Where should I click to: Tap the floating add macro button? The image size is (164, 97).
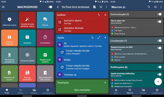[x=158, y=82]
